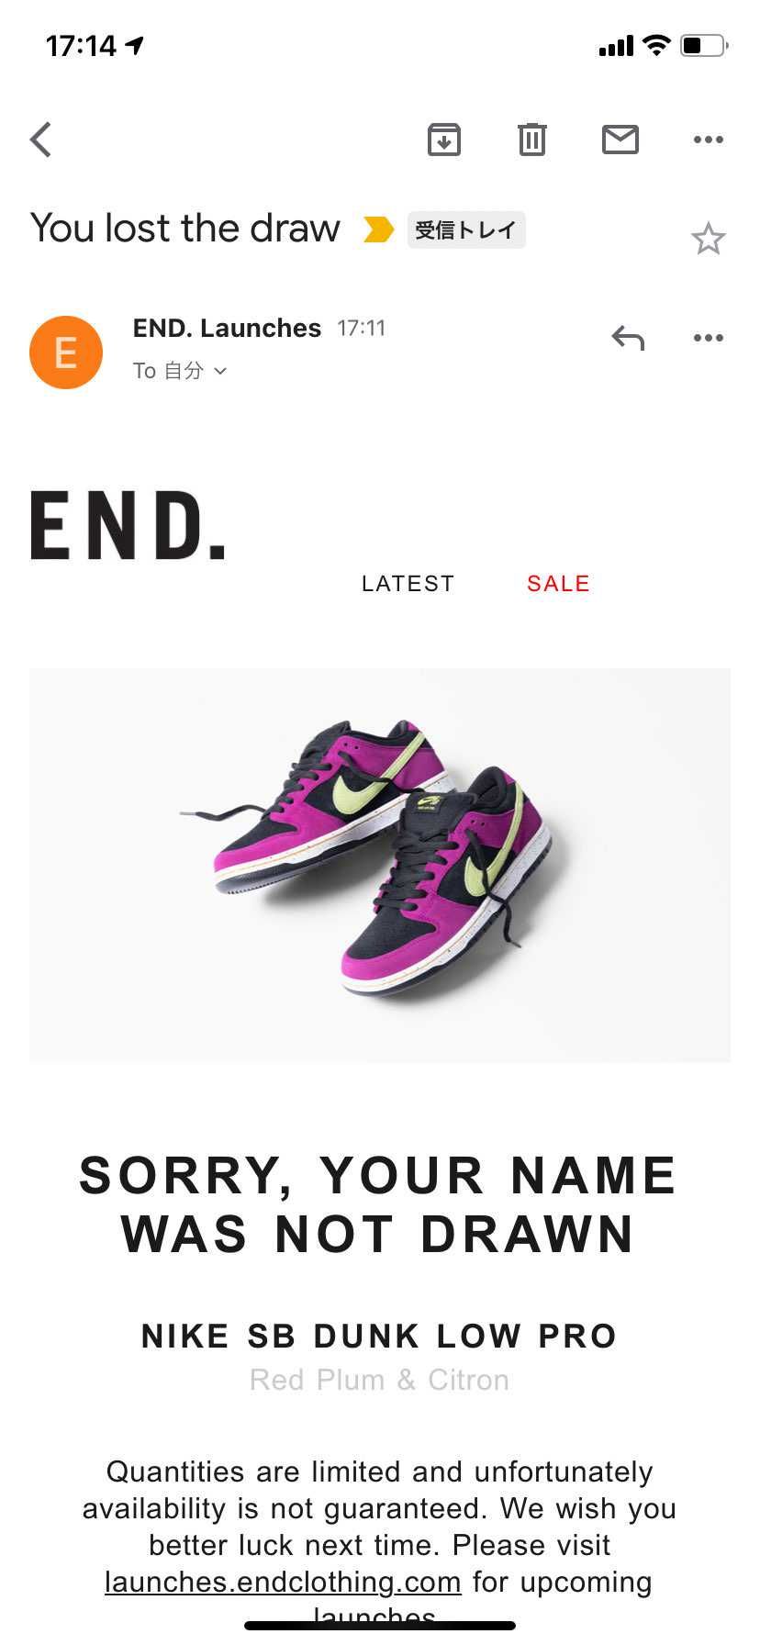Tap the sender name END. Launches
760x1645 pixels.
tap(227, 328)
